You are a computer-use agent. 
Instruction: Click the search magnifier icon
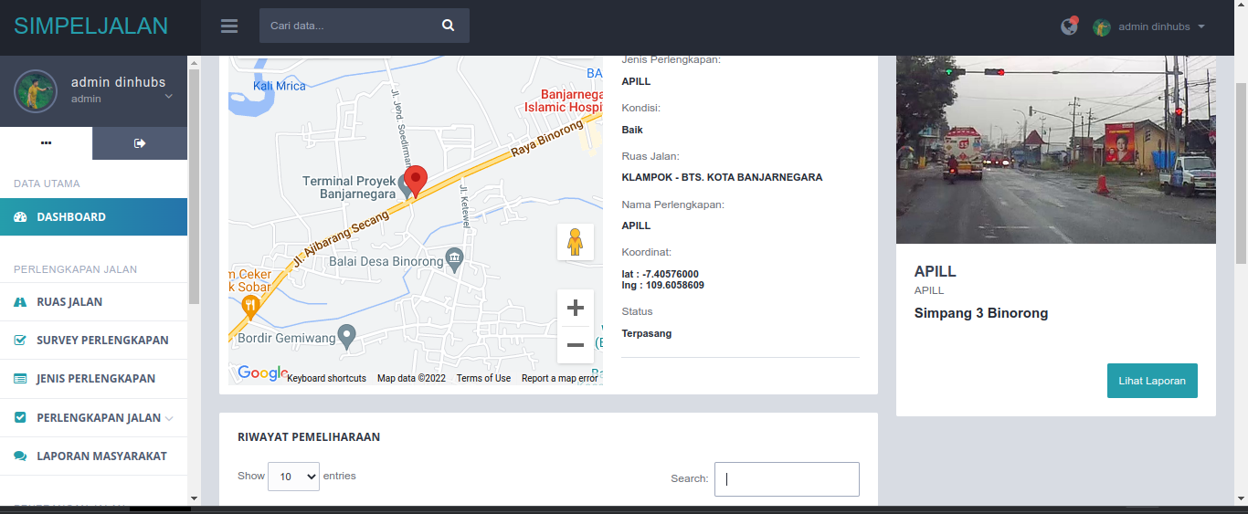[448, 26]
